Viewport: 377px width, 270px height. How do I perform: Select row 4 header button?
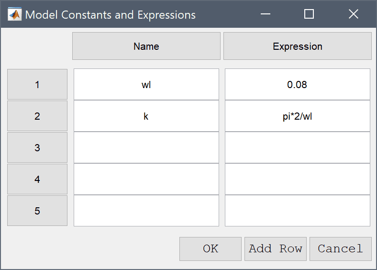click(37, 179)
